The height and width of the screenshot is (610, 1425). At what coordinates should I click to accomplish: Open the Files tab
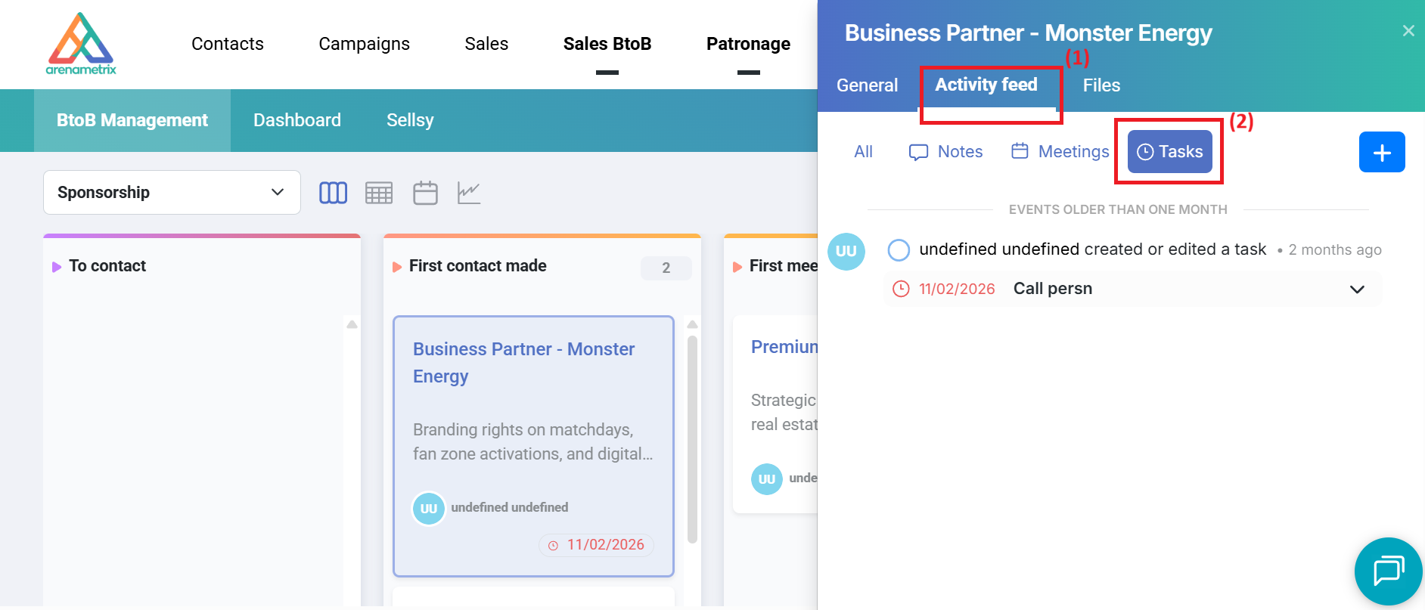tap(1101, 85)
